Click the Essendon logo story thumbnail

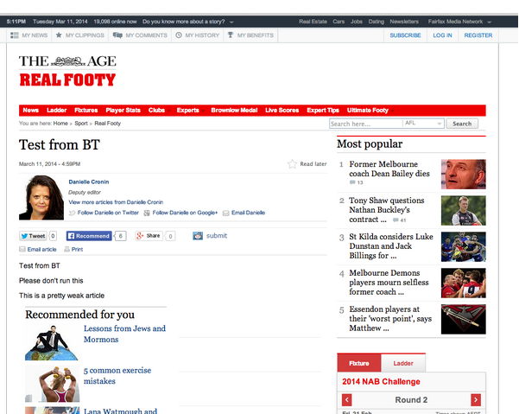coord(464,319)
